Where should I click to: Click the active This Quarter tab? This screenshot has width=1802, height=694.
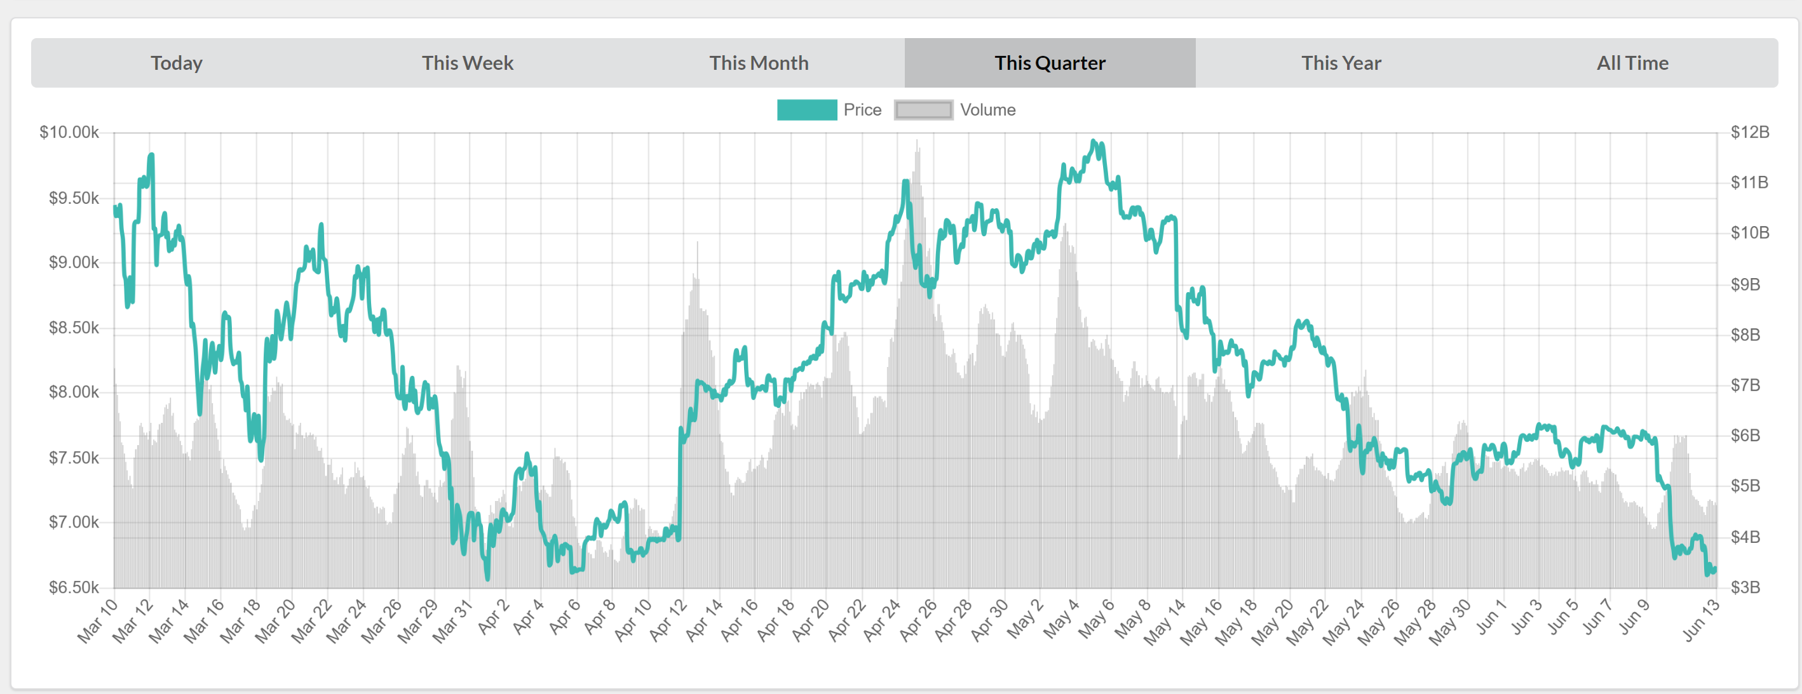point(1049,63)
